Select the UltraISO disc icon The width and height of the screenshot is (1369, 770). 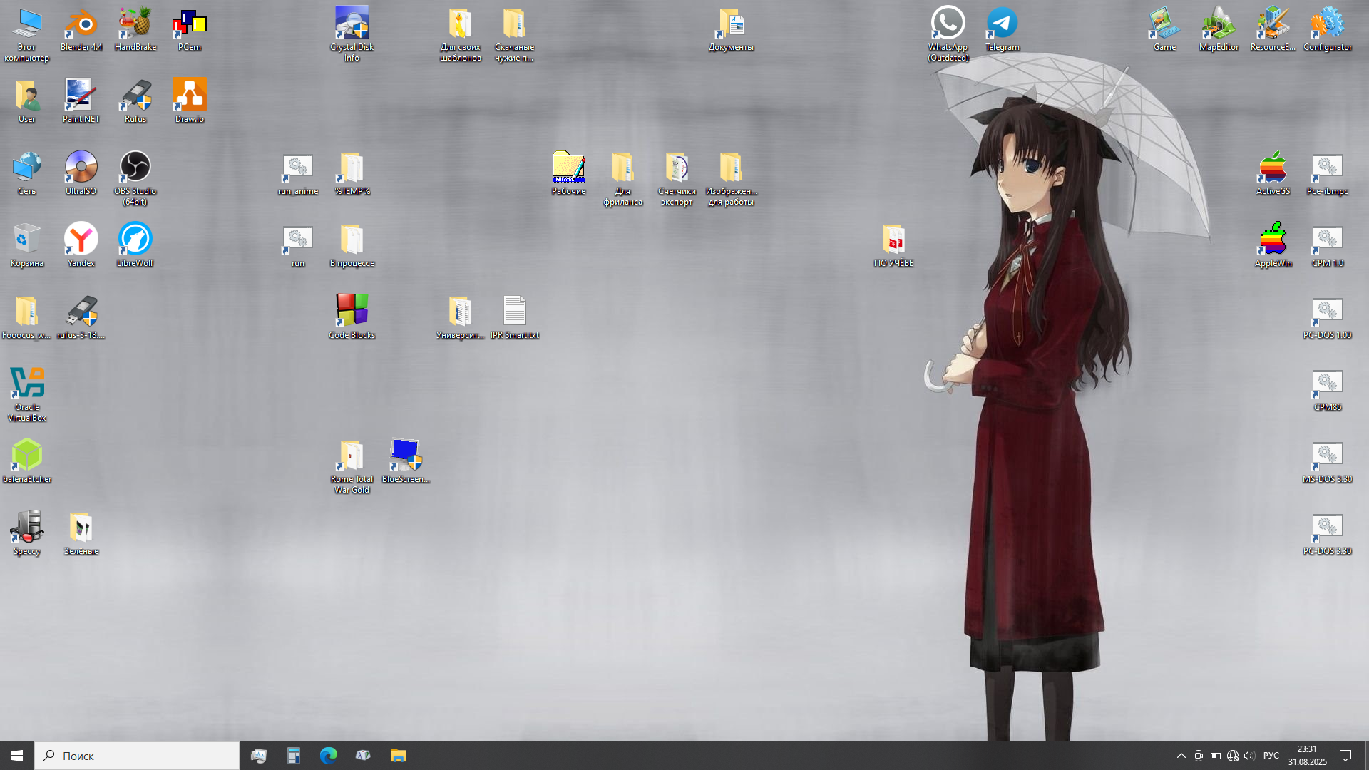coord(81,173)
